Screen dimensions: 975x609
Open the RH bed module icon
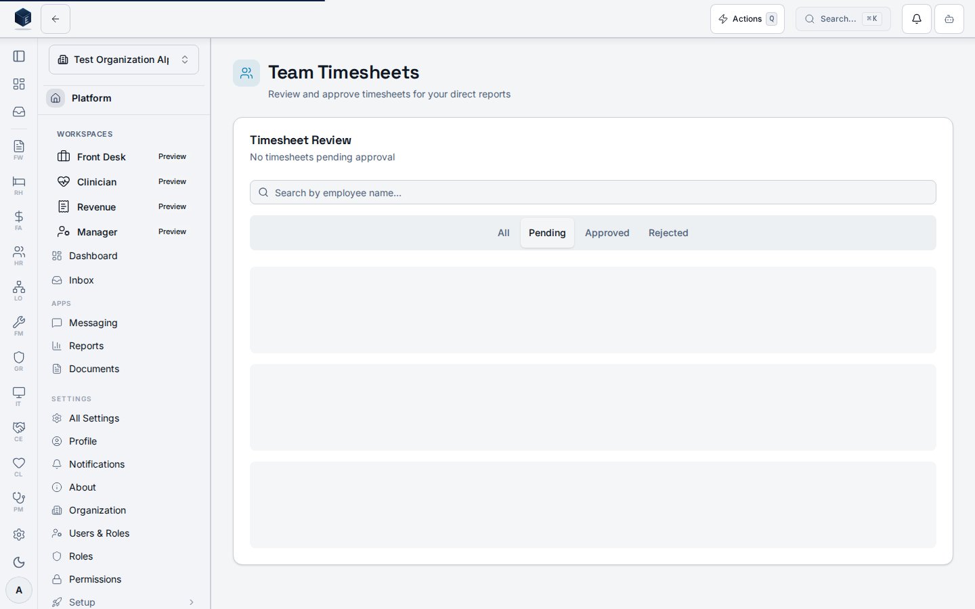19,185
